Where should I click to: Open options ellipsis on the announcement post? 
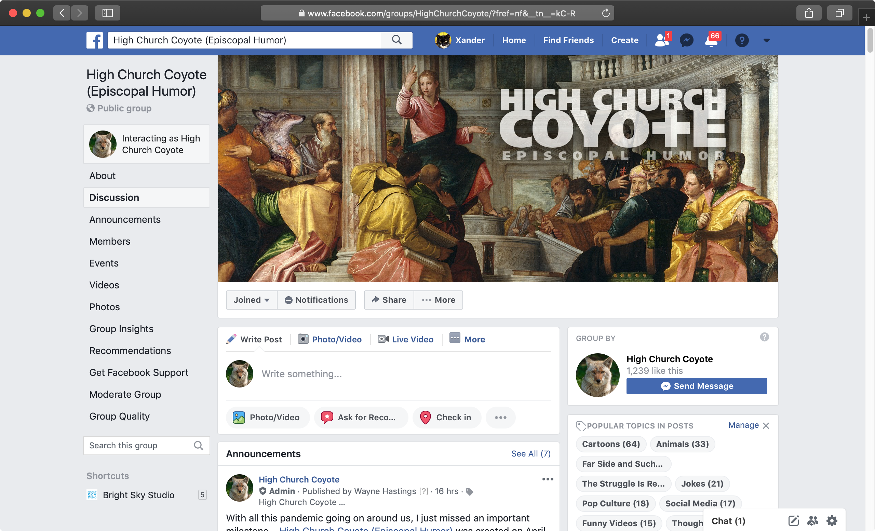pyautogui.click(x=548, y=479)
